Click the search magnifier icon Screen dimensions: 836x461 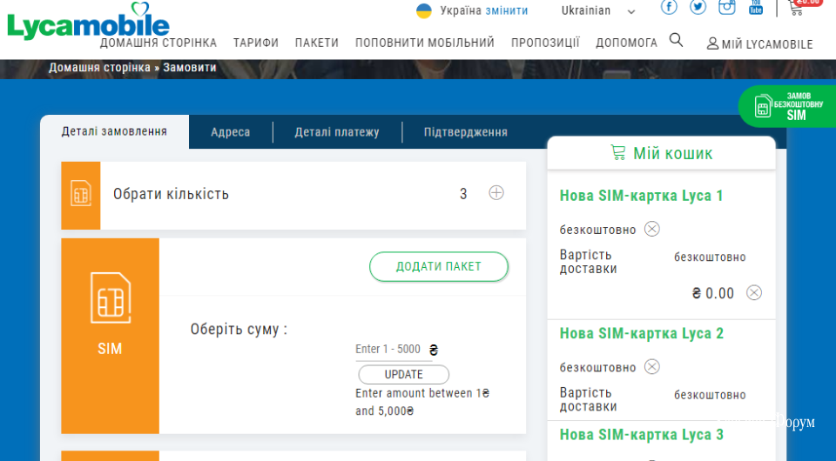pyautogui.click(x=676, y=40)
